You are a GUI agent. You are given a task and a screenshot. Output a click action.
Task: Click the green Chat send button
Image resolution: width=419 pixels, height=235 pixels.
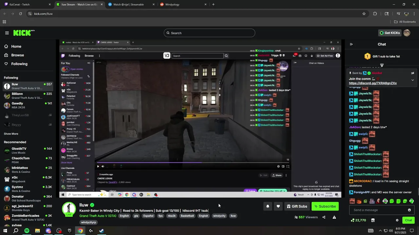pos(408,220)
